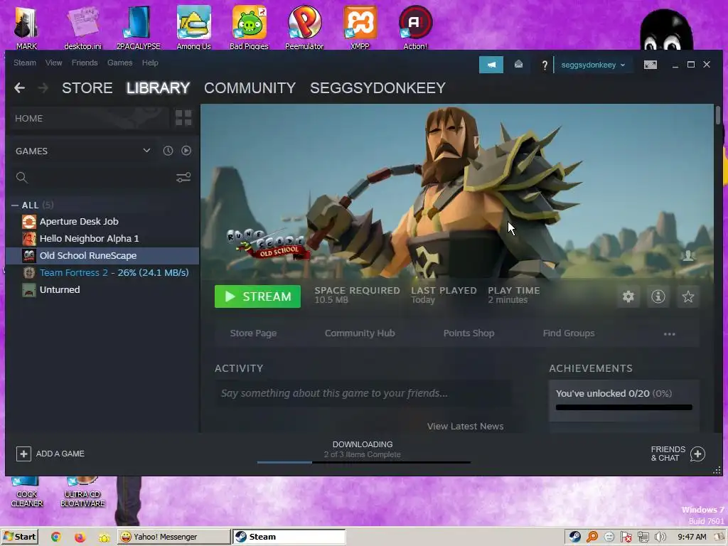Click the download progress bar

pyautogui.click(x=363, y=462)
